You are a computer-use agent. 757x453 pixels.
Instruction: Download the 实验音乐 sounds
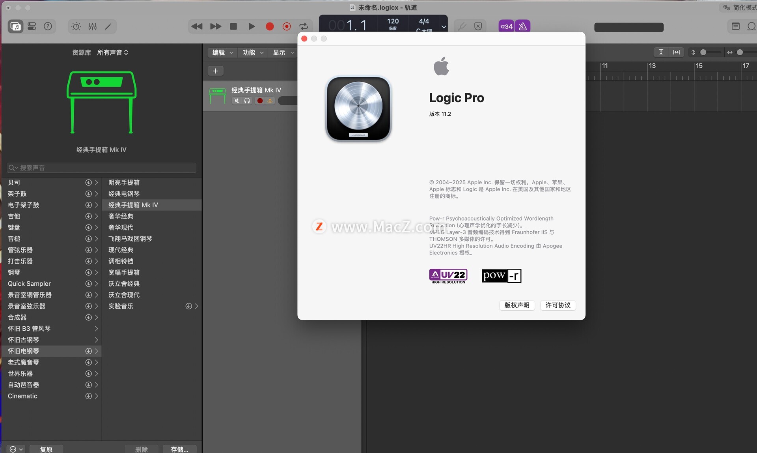click(188, 306)
